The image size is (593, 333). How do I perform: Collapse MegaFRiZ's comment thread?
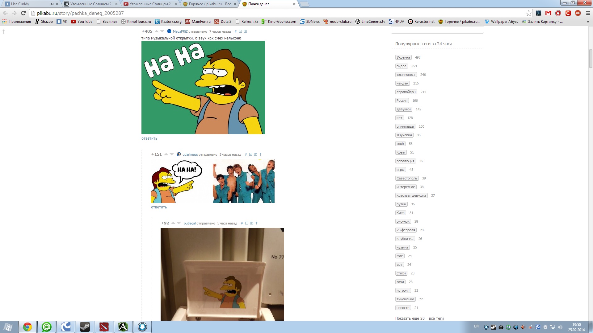241,31
